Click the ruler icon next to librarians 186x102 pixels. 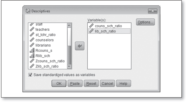tap(32, 45)
